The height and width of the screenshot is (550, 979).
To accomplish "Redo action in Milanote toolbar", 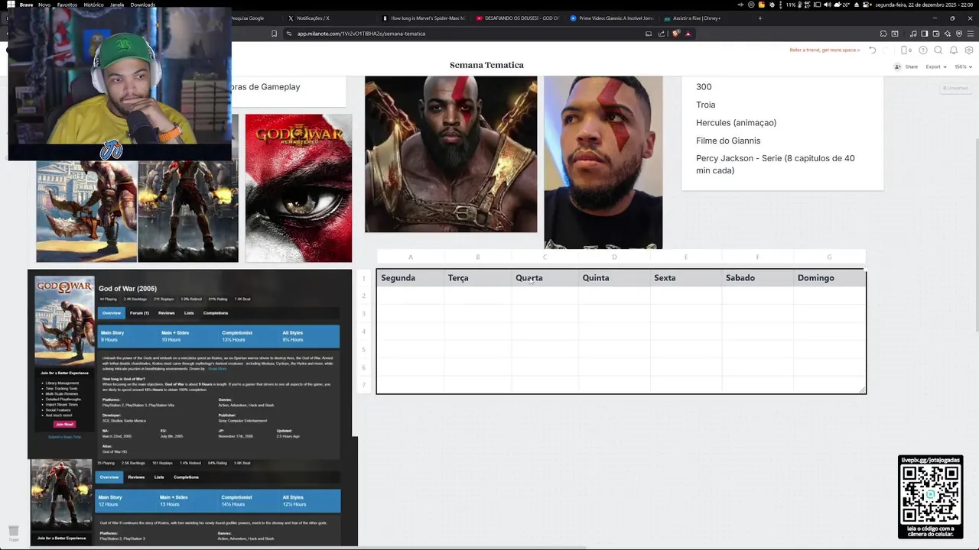I will tap(886, 50).
